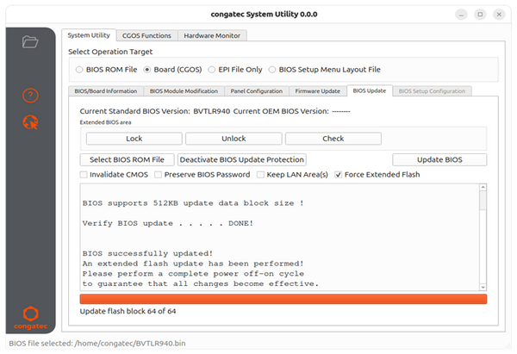517x354 pixels.
Task: Uncheck the Force Extended Flash option
Action: [x=339, y=175]
